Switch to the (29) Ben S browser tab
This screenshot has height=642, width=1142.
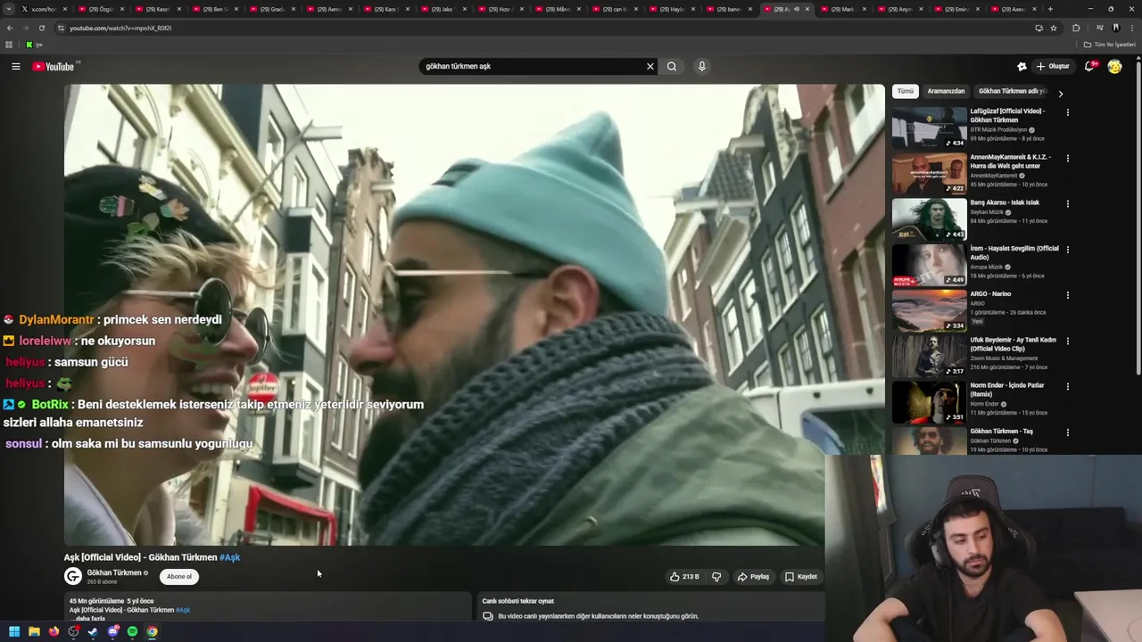click(x=213, y=9)
